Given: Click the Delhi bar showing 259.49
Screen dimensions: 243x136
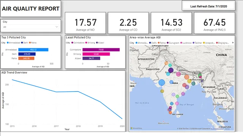Looking at the screenshot, I should coord(27,54).
